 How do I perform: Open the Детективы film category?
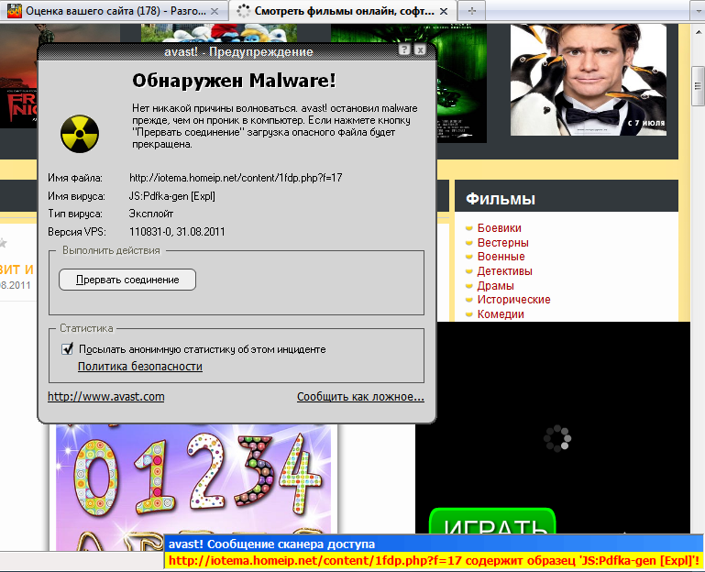[x=504, y=271]
